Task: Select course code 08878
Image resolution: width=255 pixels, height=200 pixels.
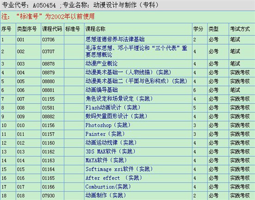Action: click(49, 64)
